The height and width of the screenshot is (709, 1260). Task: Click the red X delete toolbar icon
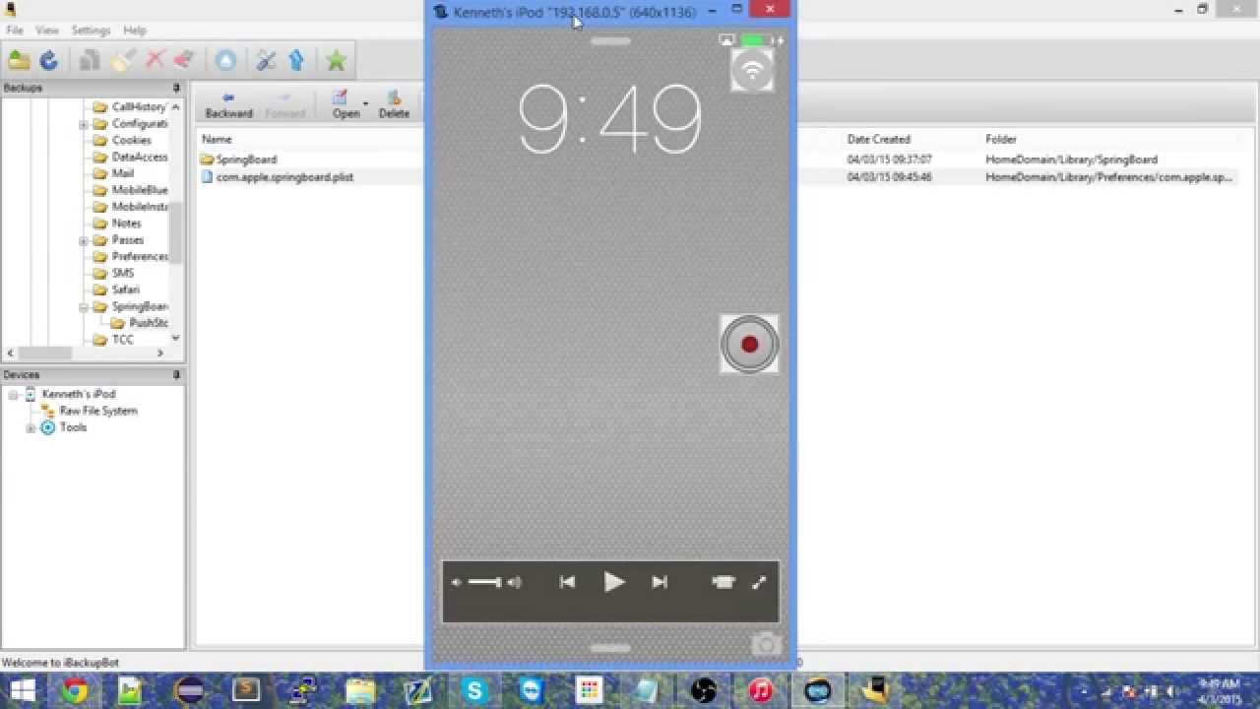pyautogui.click(x=155, y=61)
